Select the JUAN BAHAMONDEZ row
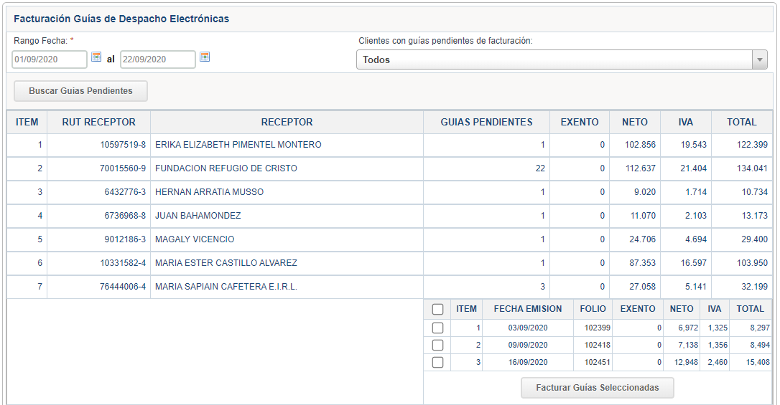 [198, 216]
